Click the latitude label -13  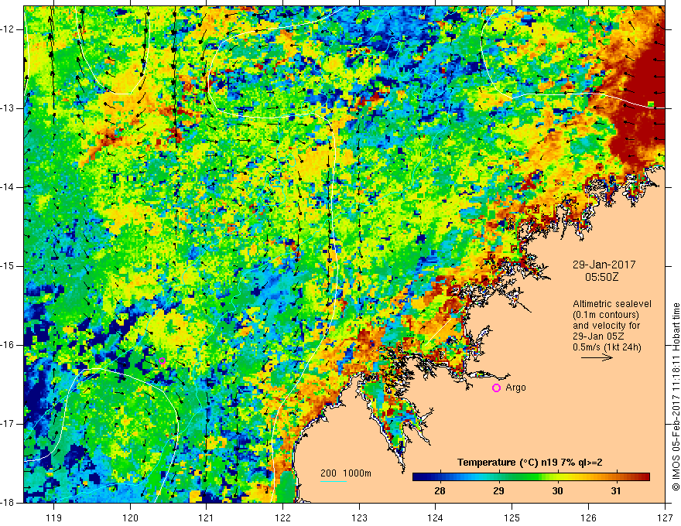(x=9, y=108)
